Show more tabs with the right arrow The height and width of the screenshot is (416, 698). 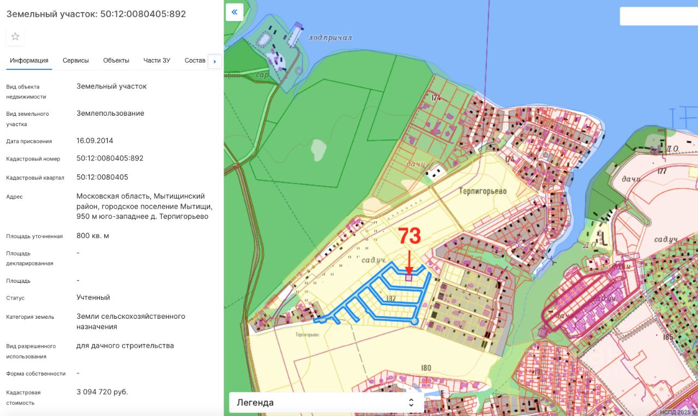pyautogui.click(x=215, y=62)
